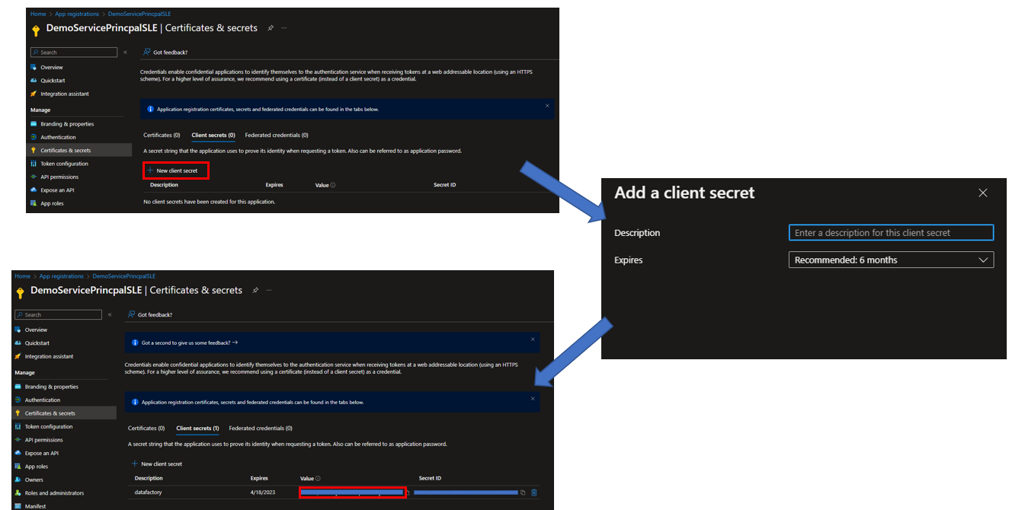Copy the datafactory secret value
1009x510 pixels.
coord(408,492)
